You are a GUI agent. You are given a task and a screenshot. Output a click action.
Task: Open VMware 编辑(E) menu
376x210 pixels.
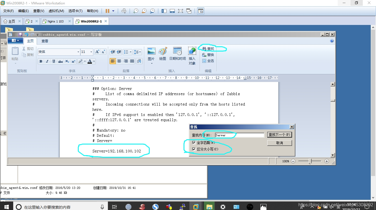23,11
